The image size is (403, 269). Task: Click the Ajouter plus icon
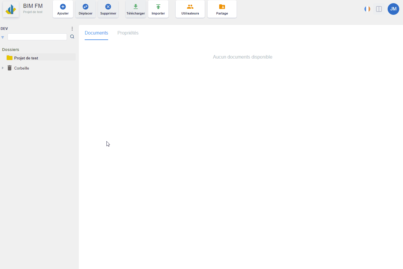63,7
